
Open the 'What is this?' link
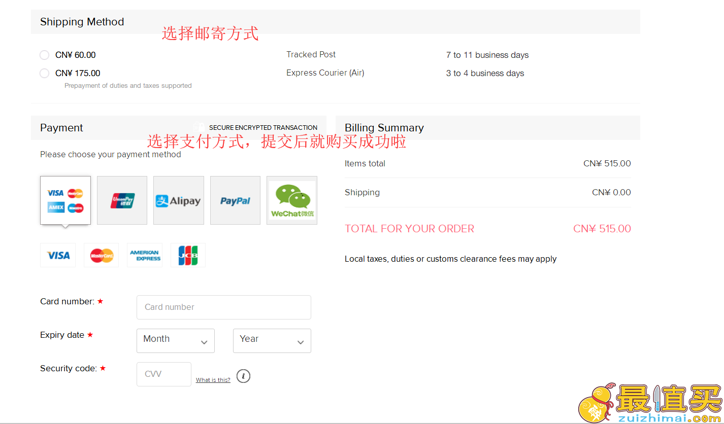tap(213, 380)
